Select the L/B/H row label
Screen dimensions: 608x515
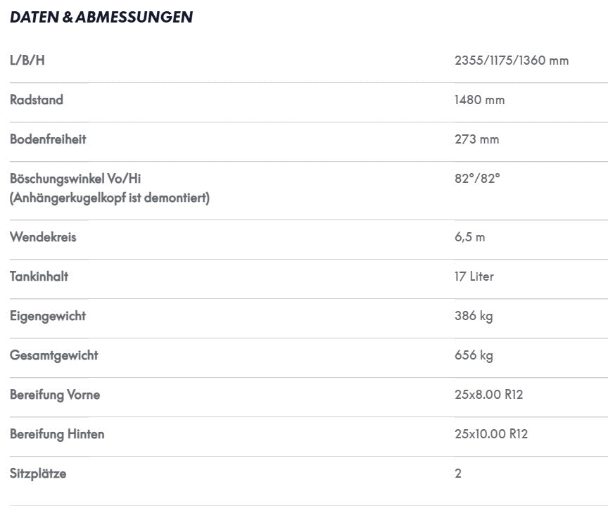[27, 61]
